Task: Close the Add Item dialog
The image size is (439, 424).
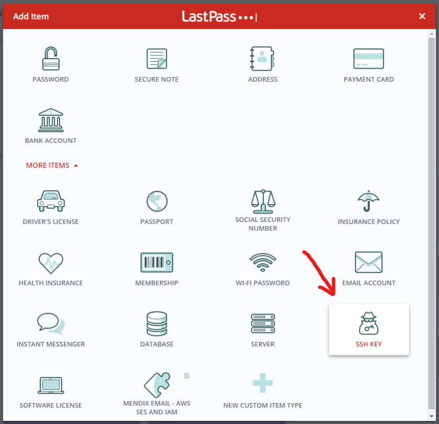Action: pos(422,16)
